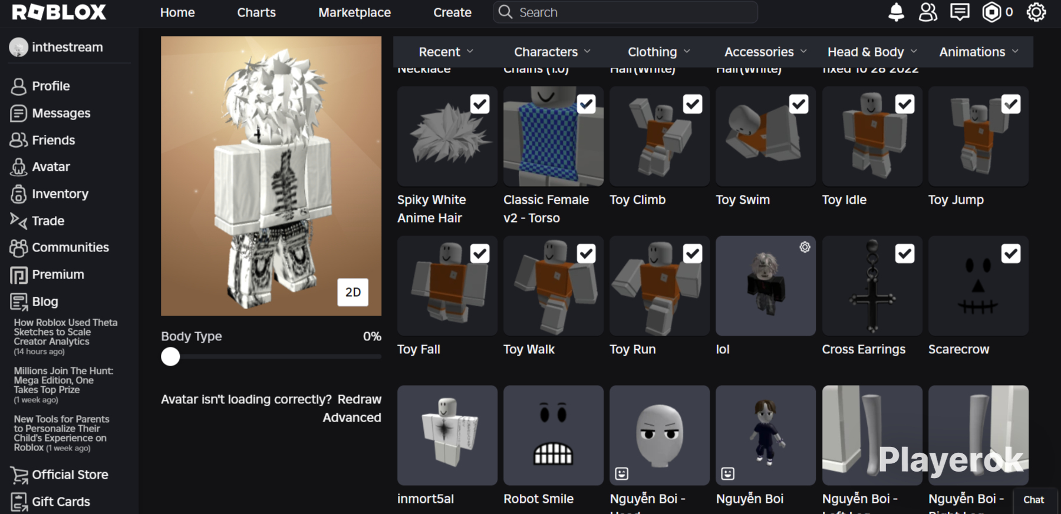The width and height of the screenshot is (1061, 514).
Task: Uncheck the Toy Jump animation
Action: [1011, 104]
